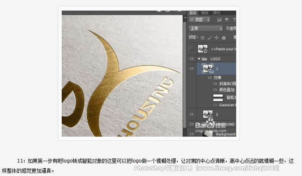Hide the LOGO group
This screenshot has height=176, width=302.
click(191, 59)
